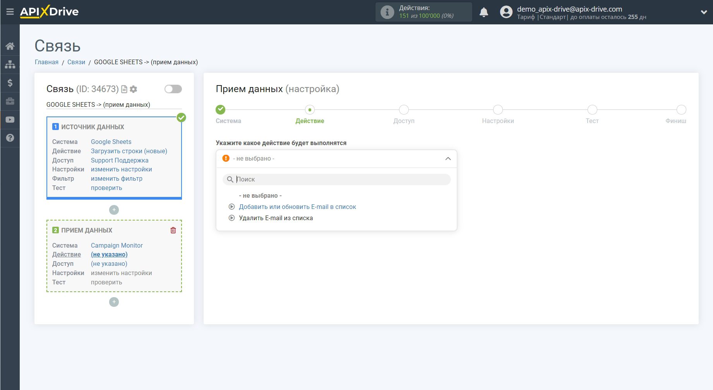Screen dimensions: 713x390
Task: Select Добавить или обновить E-mail в список
Action: 297,207
